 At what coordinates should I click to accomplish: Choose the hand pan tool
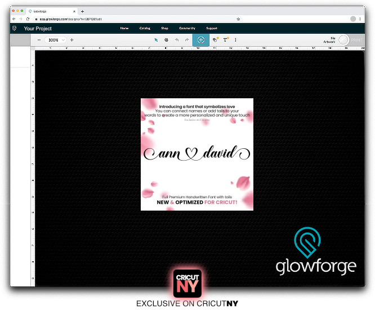tap(166, 40)
